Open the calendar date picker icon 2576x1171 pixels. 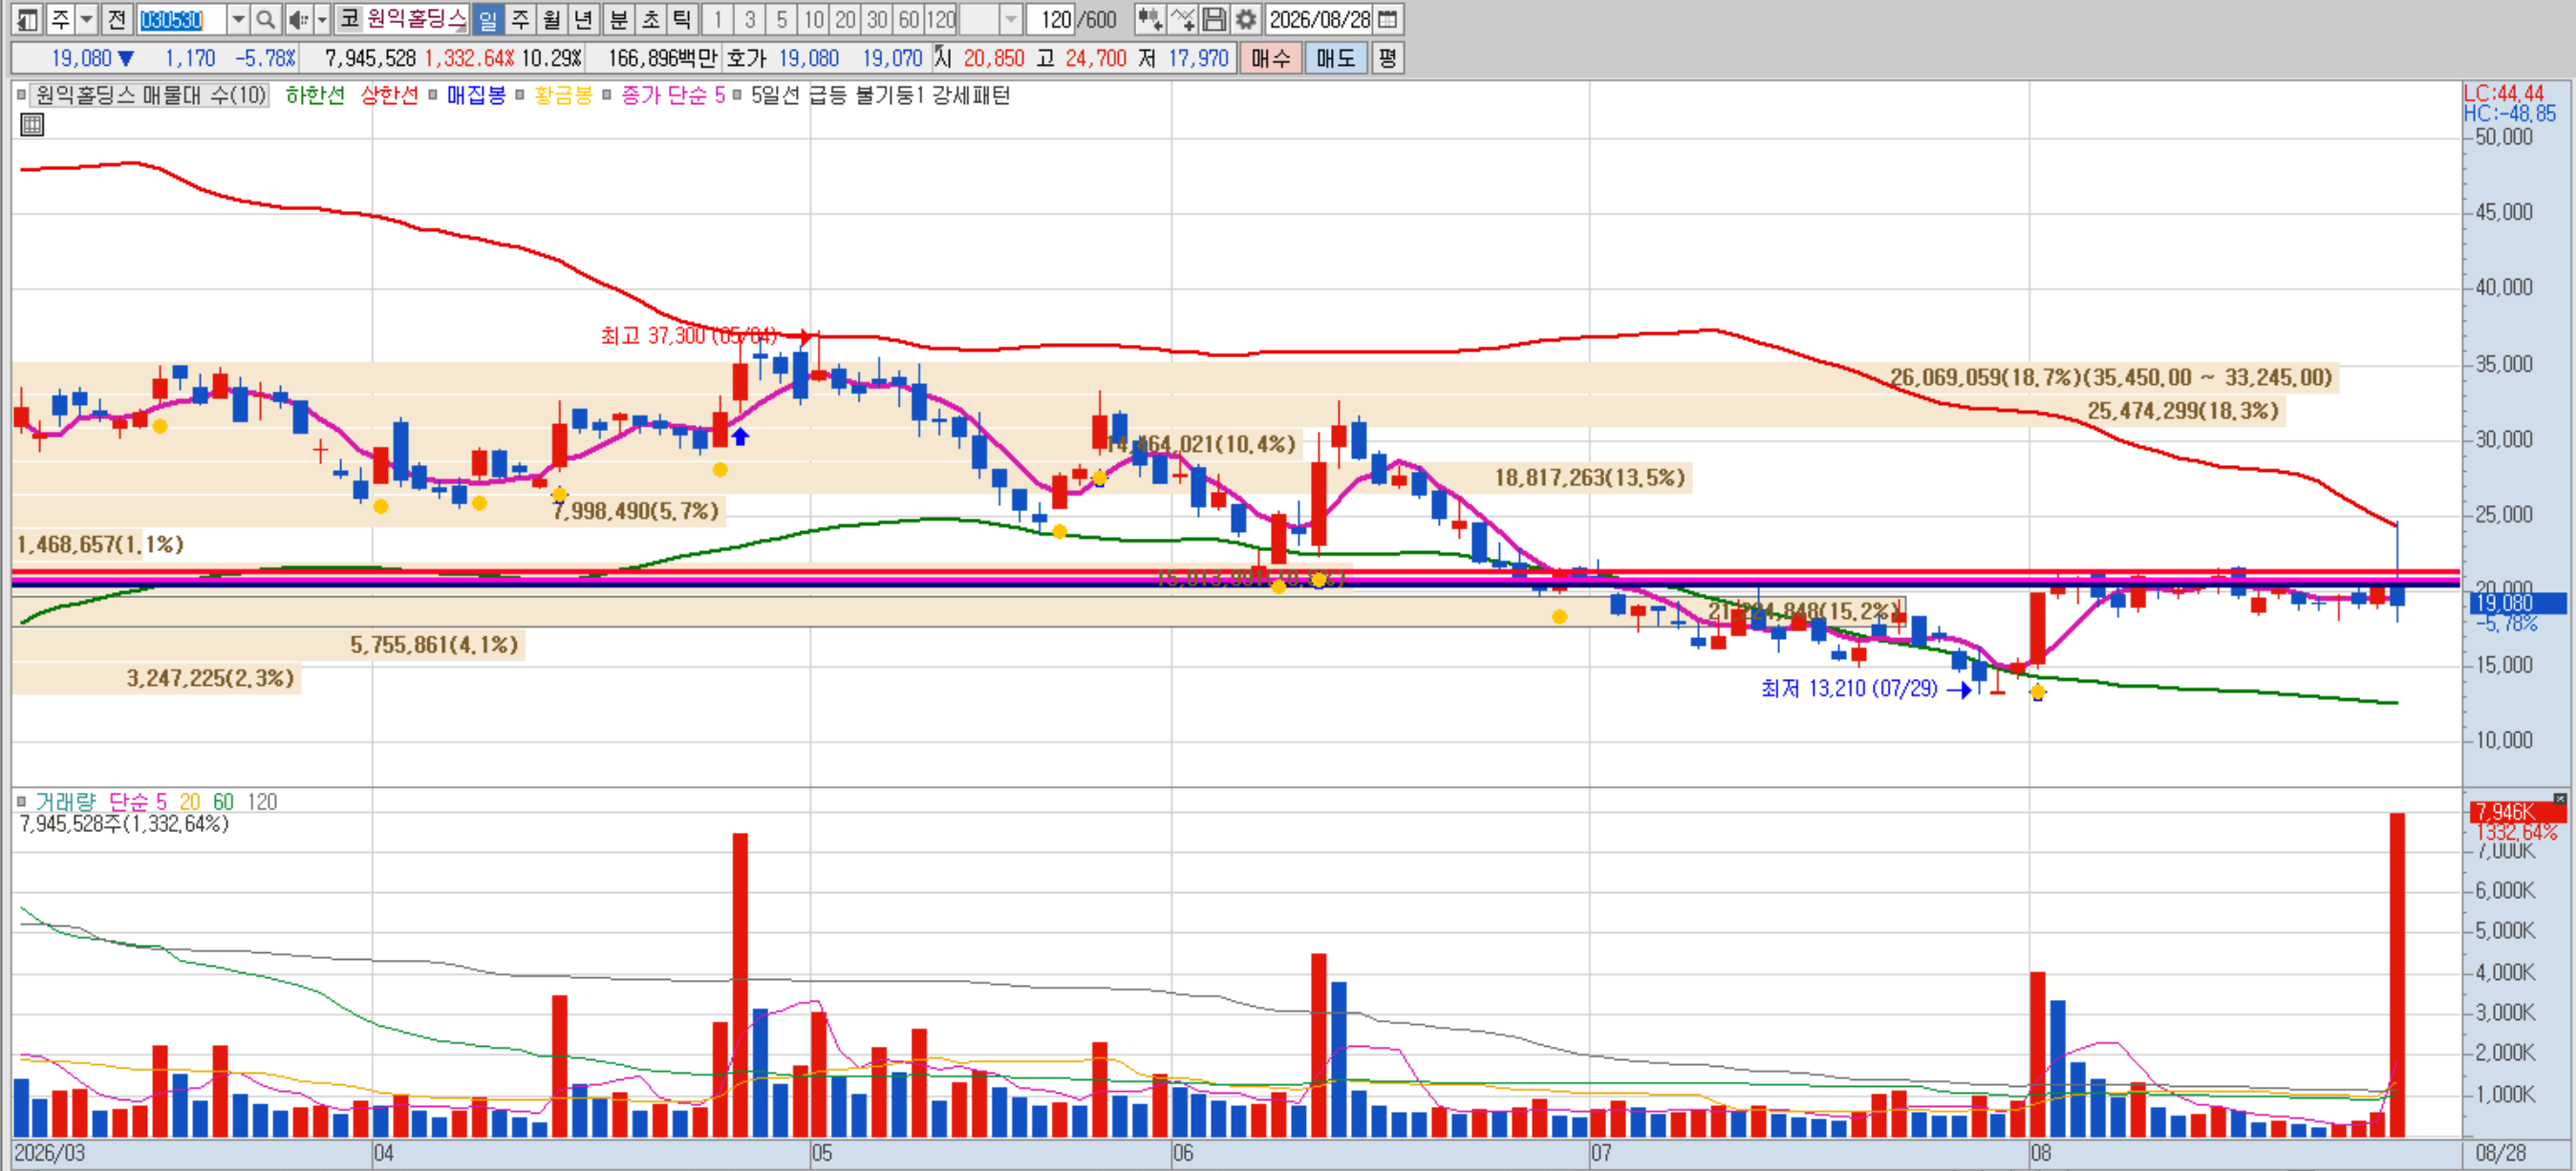1388,19
